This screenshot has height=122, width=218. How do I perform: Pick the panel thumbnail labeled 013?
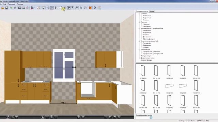click(x=169, y=101)
